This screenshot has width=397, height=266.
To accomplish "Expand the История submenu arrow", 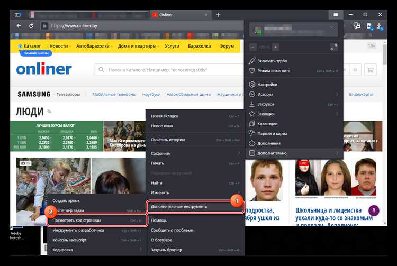I will tap(337, 94).
